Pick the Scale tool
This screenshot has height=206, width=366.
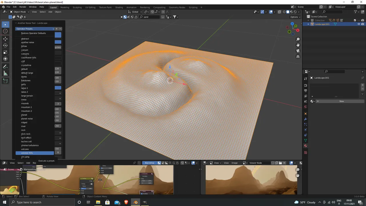(5, 52)
